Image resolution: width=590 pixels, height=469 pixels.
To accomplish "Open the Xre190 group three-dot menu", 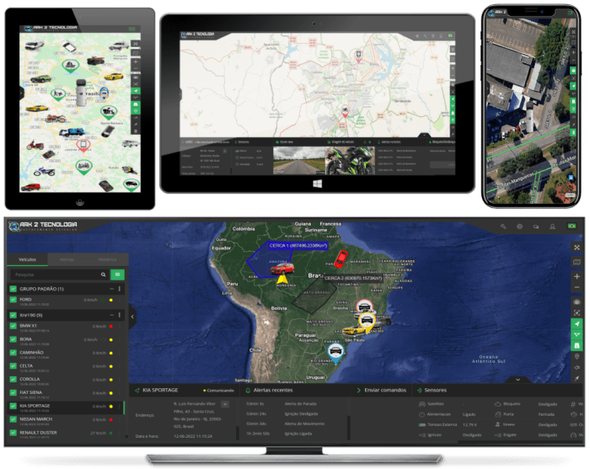I will tap(120, 314).
